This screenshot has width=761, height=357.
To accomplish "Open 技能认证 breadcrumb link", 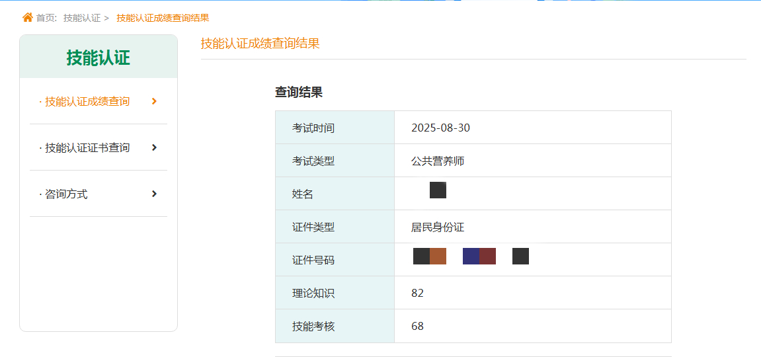I will (81, 18).
